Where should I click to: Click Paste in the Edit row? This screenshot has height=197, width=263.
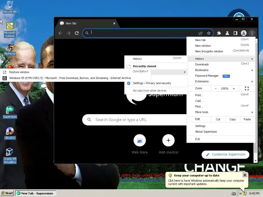247,119
